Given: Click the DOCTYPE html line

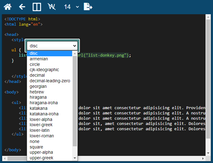Looking at the screenshot, I should point(22,19).
